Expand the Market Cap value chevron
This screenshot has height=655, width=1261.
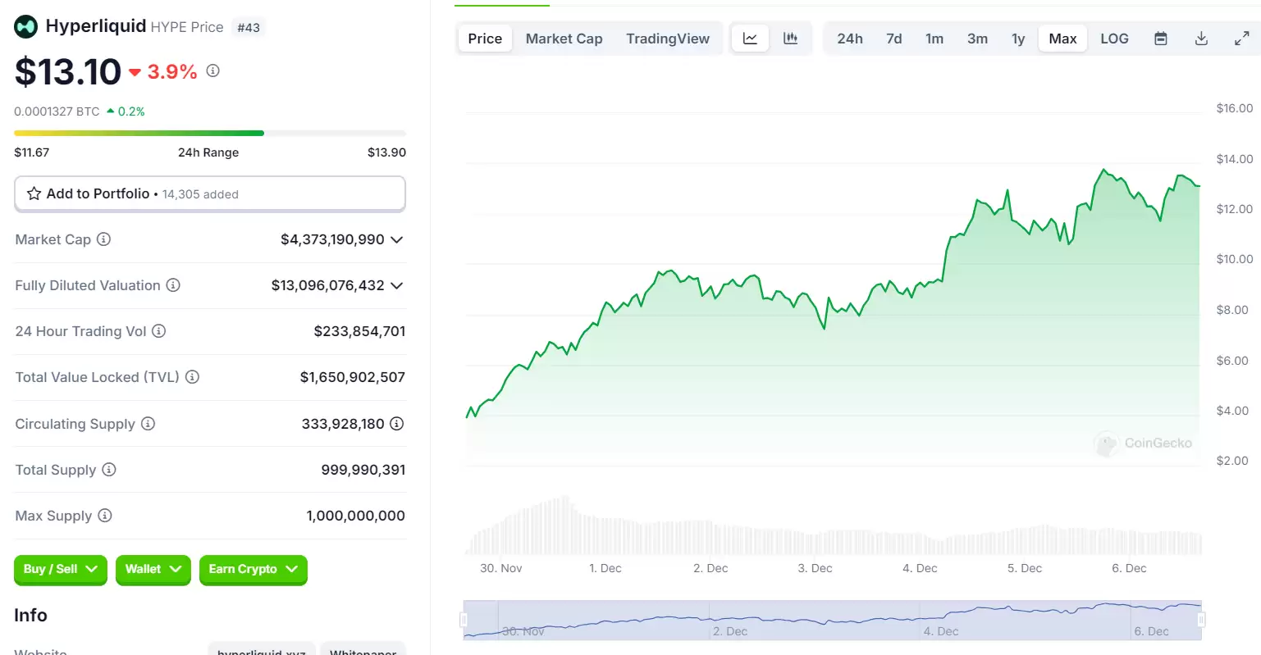tap(397, 239)
